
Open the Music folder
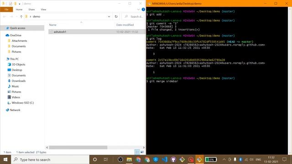(x=15, y=86)
